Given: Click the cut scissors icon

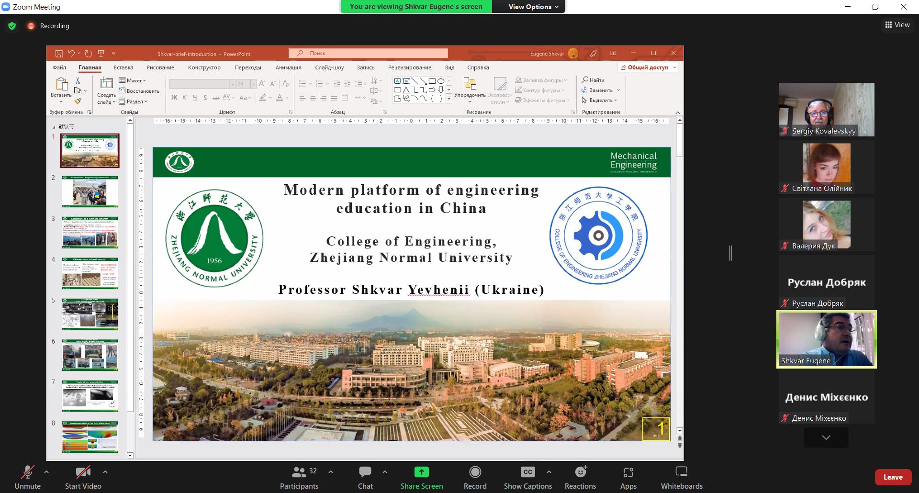Looking at the screenshot, I should [78, 80].
